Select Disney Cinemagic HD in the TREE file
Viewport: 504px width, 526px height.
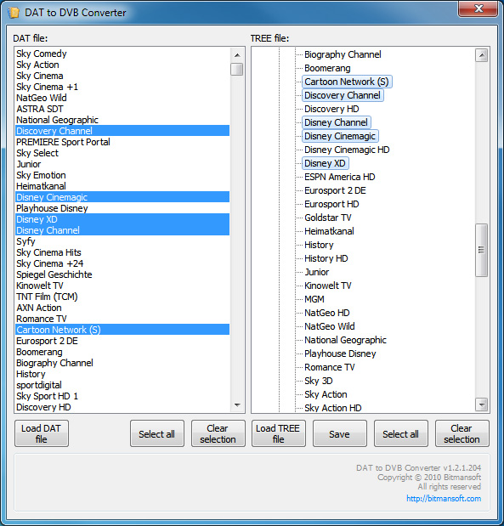click(347, 150)
